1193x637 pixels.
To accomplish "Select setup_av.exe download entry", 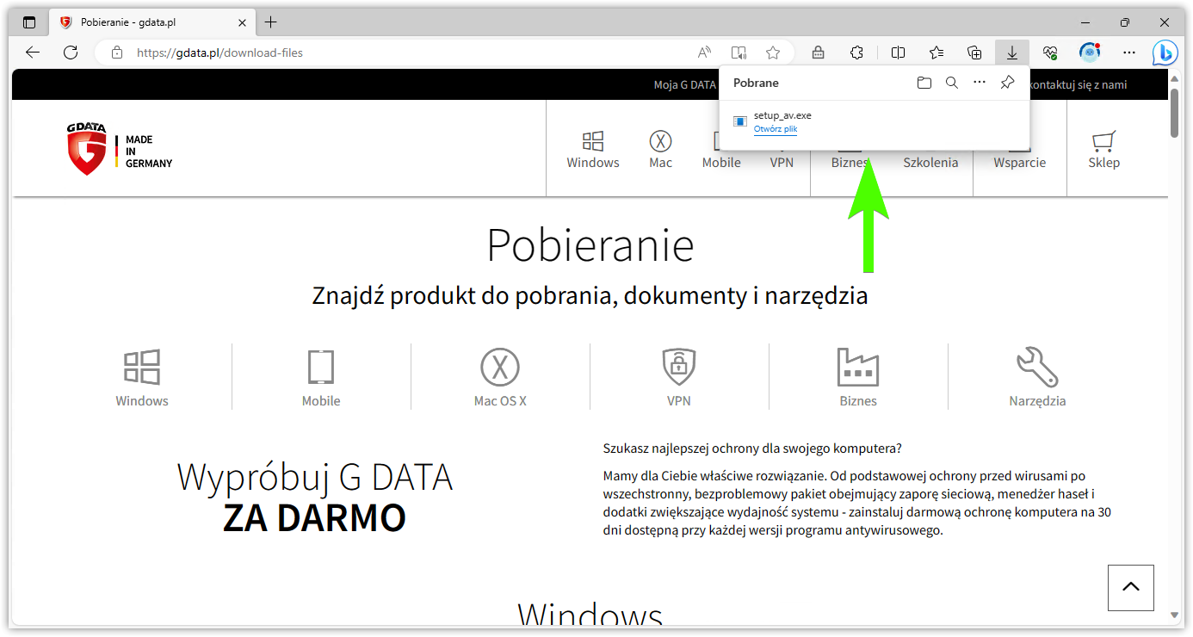I will pyautogui.click(x=875, y=122).
